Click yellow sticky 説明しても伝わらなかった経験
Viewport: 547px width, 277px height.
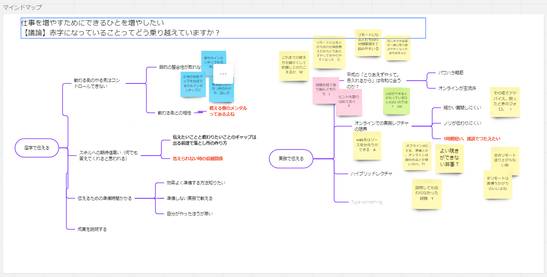click(x=427, y=194)
